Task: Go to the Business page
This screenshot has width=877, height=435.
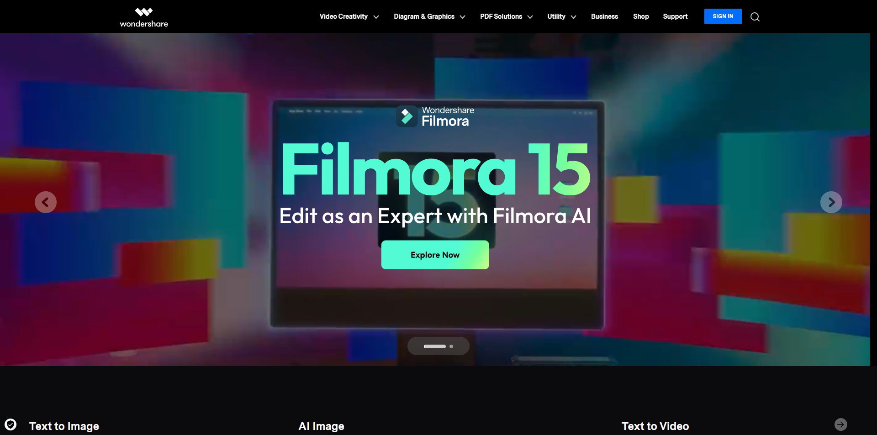Action: 604,16
